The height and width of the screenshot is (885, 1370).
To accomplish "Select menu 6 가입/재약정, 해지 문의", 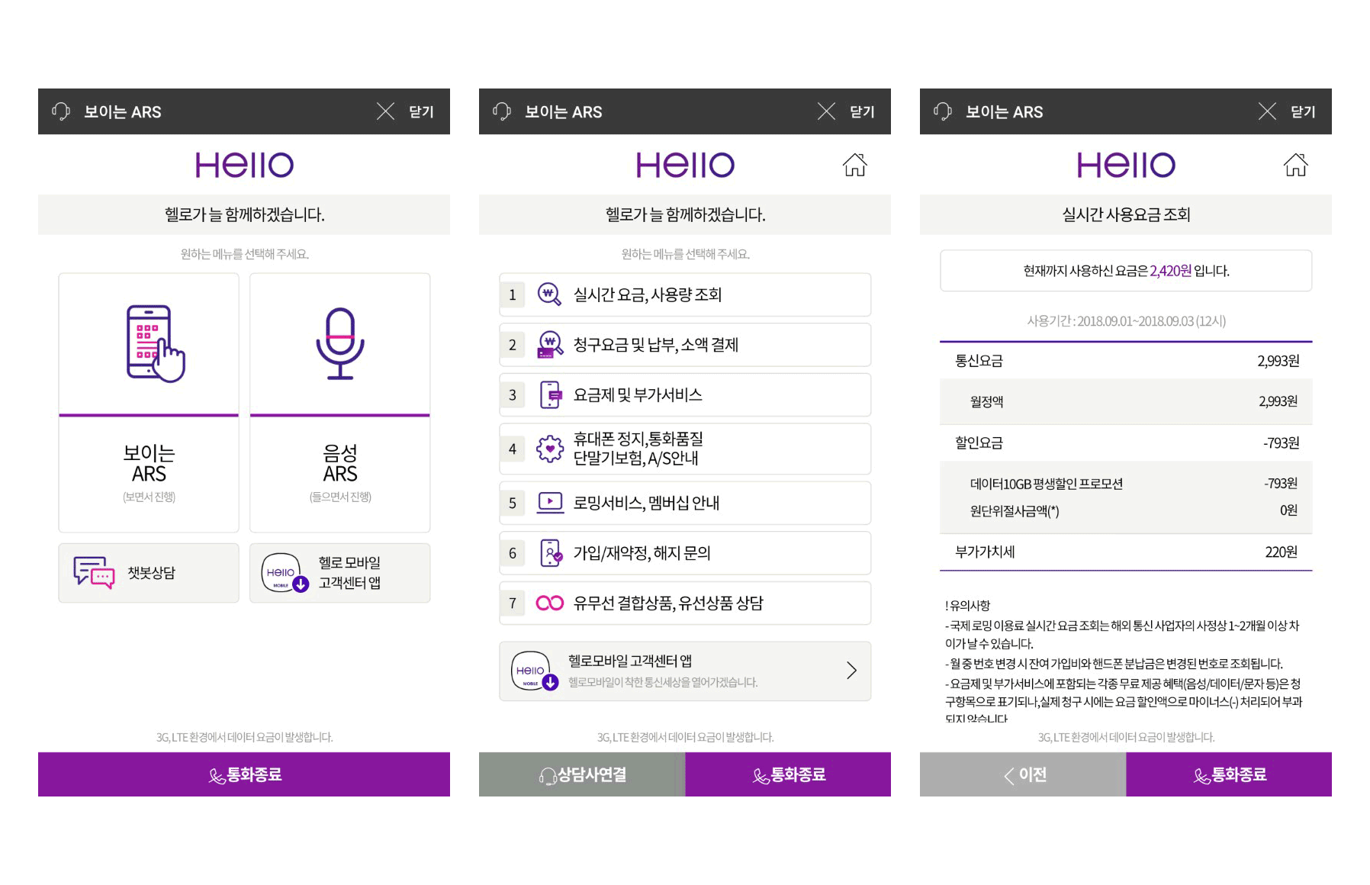I will (685, 553).
